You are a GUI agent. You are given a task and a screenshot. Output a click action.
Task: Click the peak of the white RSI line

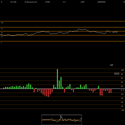click(x=78, y=29)
